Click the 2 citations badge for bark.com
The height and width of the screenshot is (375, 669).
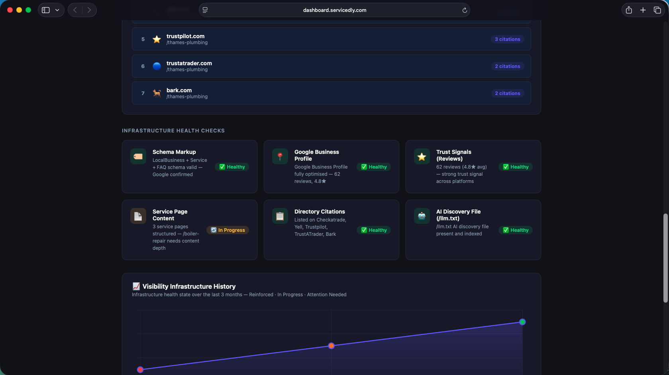click(507, 93)
